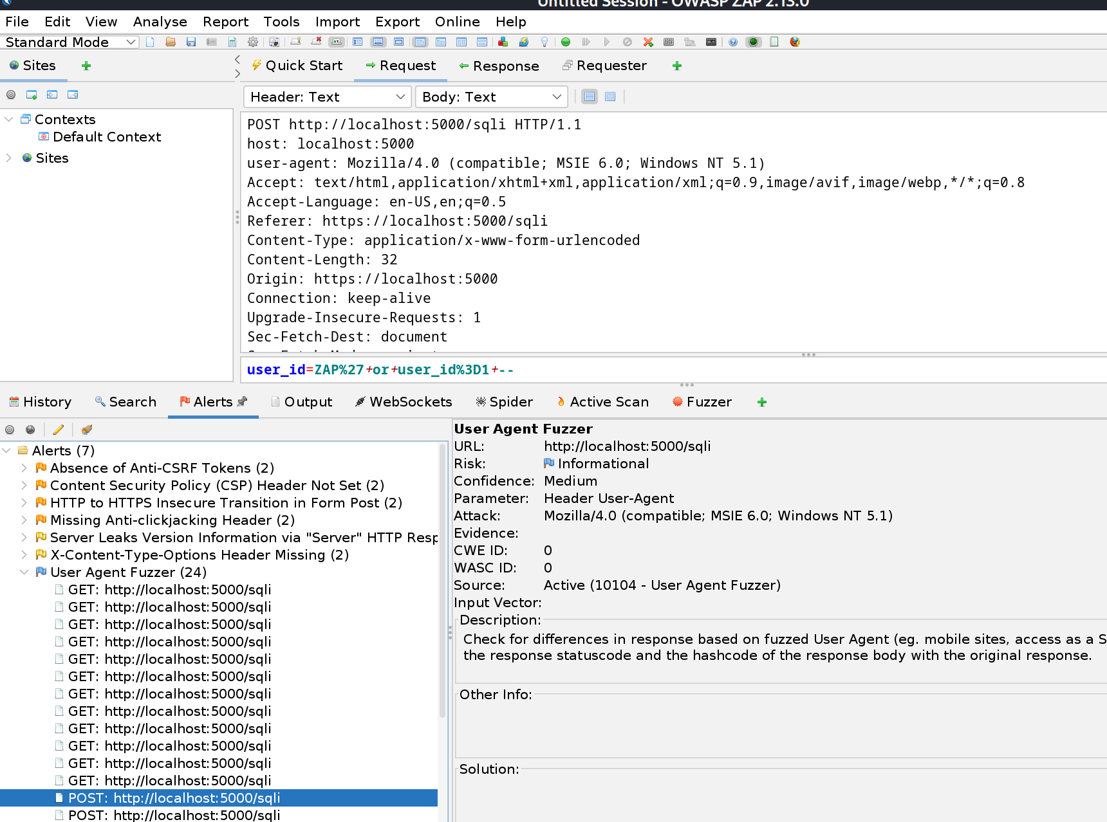
Task: Clear alerts using the broom icon in Alerts panel
Action: click(86, 430)
